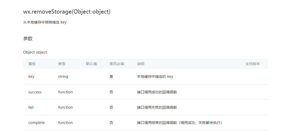Screen dimensions: 283x139
Task: Select the success attribute cell
Action: click(35, 92)
